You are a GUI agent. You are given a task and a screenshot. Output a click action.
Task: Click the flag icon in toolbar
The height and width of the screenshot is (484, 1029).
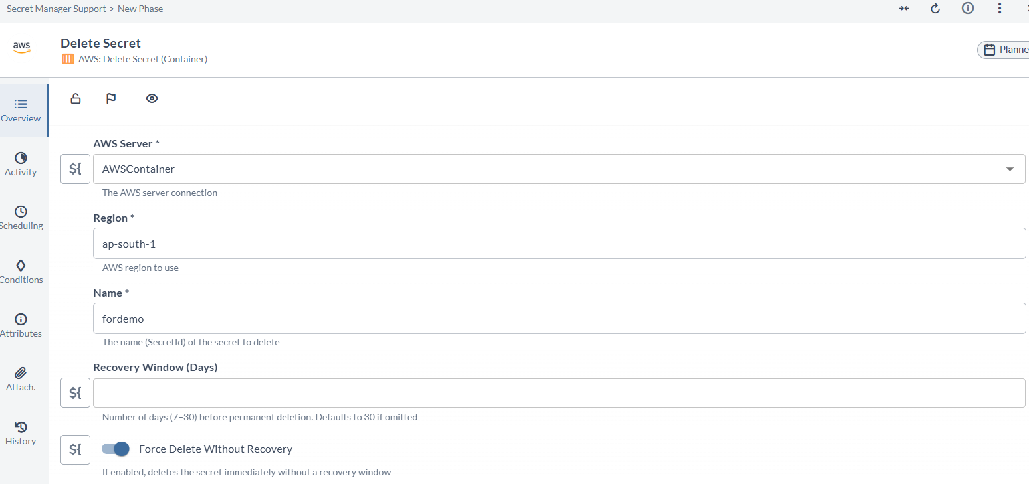tap(111, 99)
